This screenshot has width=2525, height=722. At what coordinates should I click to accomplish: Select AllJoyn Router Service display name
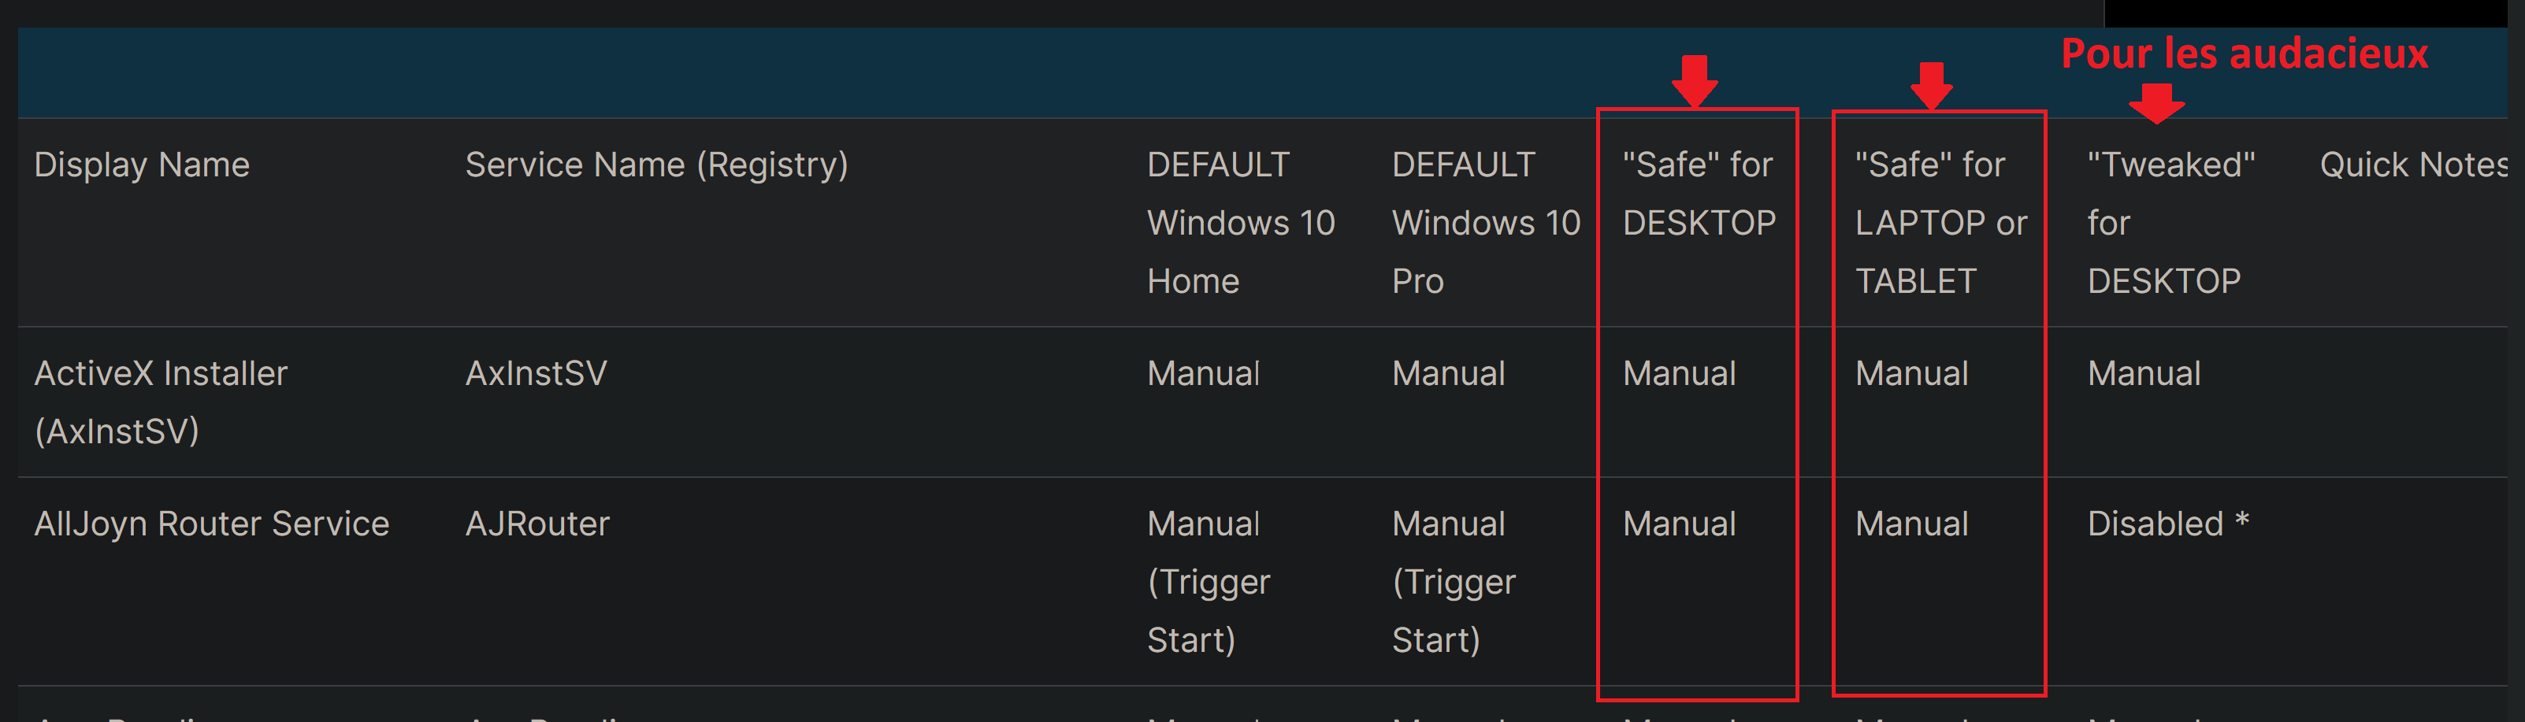click(x=212, y=524)
